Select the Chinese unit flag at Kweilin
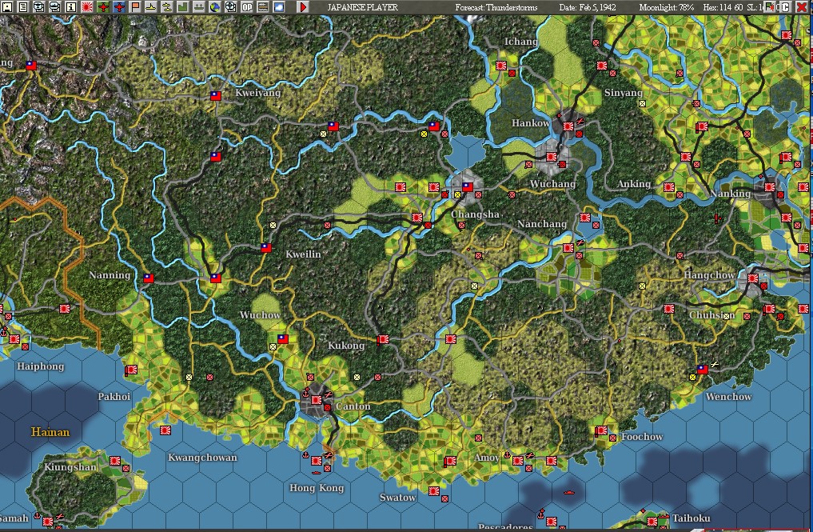The width and height of the screenshot is (813, 532). [266, 248]
